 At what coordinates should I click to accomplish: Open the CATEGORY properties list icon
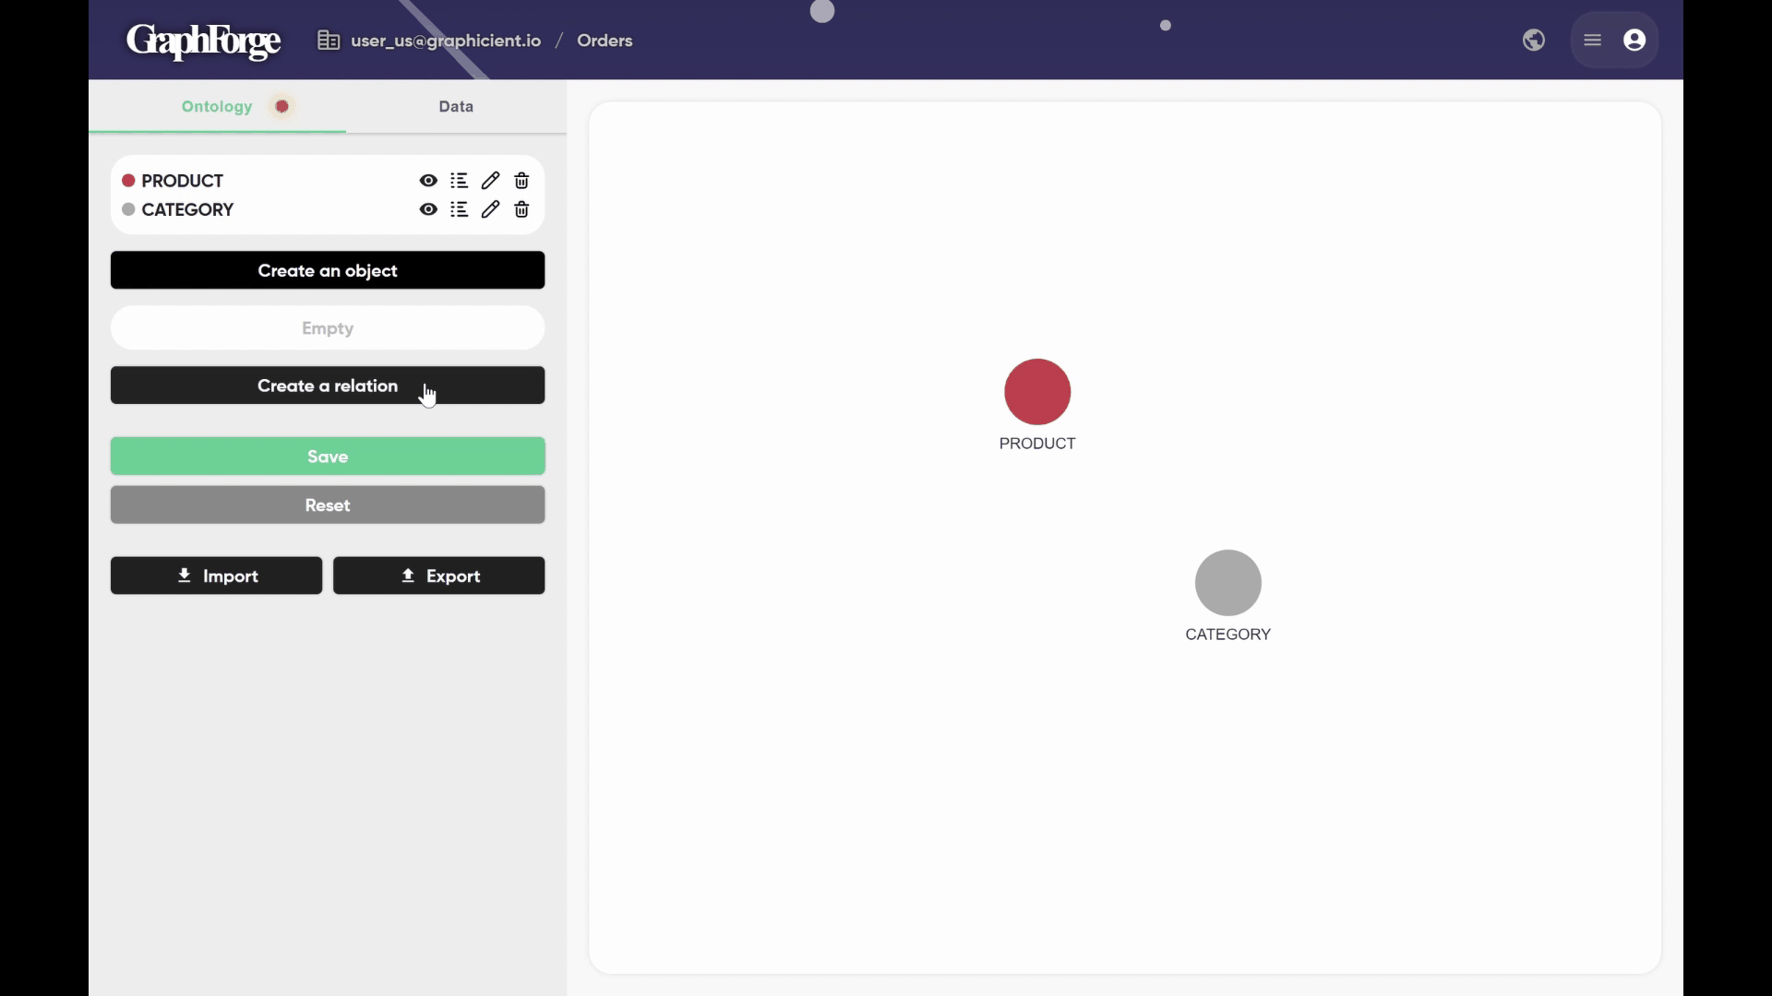pos(459,209)
